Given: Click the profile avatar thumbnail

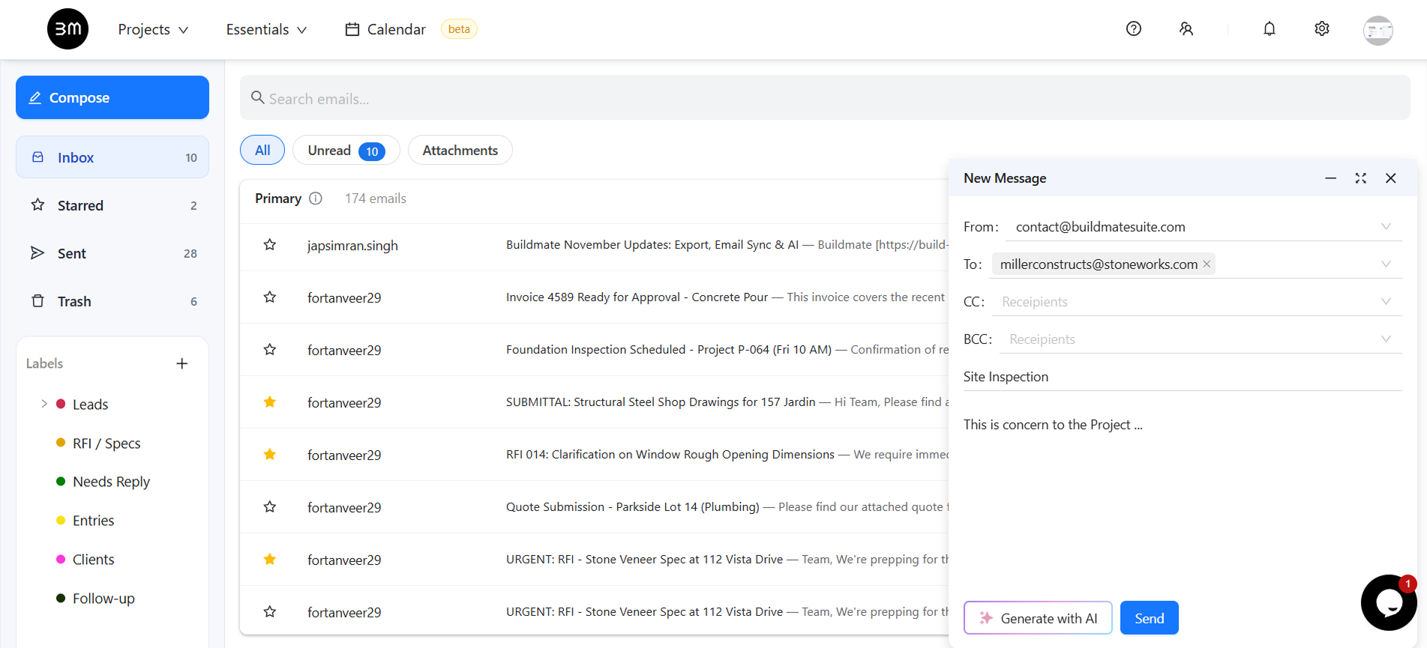Looking at the screenshot, I should click(1378, 30).
